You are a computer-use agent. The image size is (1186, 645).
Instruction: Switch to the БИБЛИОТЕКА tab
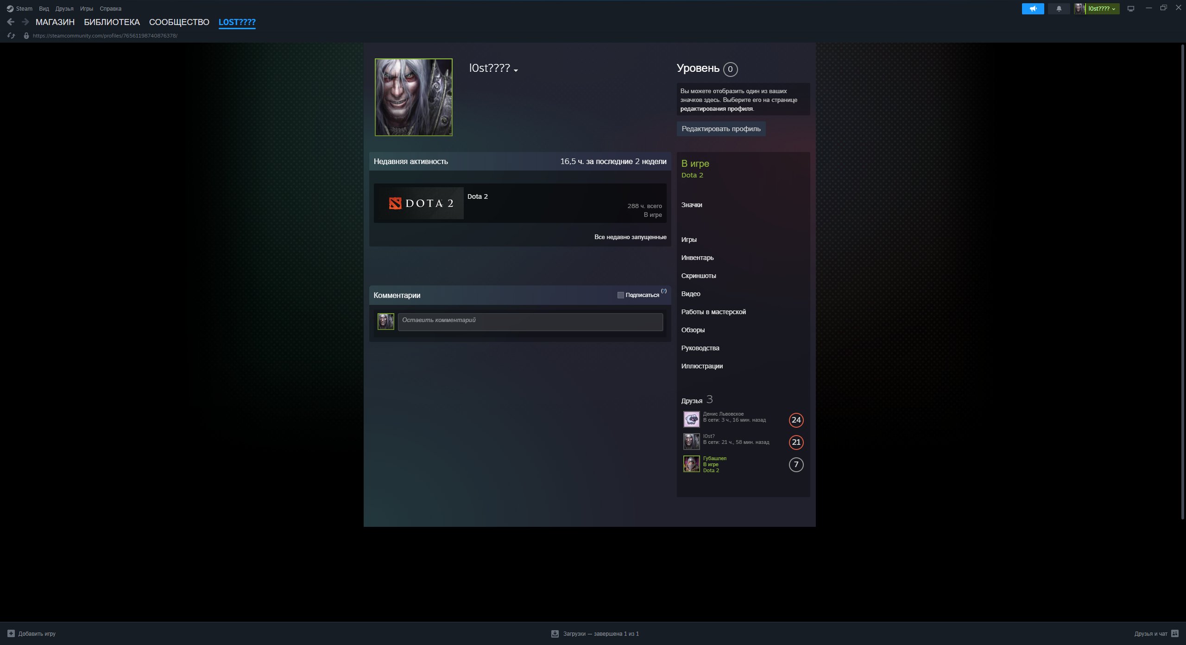point(112,22)
